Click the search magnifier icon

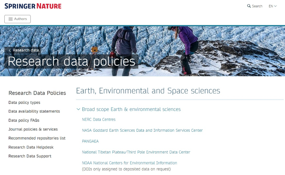click(249, 6)
